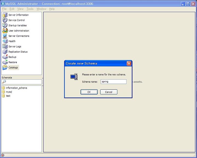Select the User Administration people icon

pos(5,31)
